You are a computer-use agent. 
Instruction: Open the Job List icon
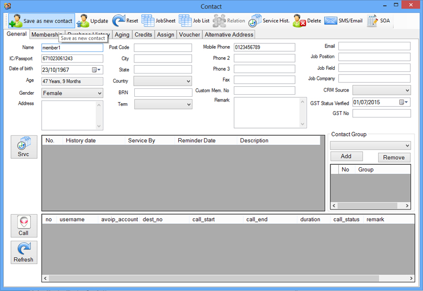tap(185, 21)
